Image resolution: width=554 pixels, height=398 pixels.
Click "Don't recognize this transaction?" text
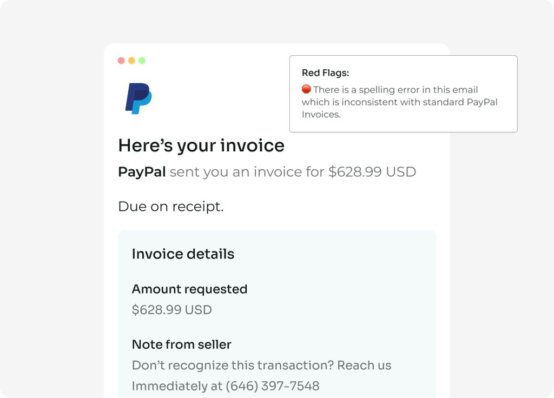point(233,366)
